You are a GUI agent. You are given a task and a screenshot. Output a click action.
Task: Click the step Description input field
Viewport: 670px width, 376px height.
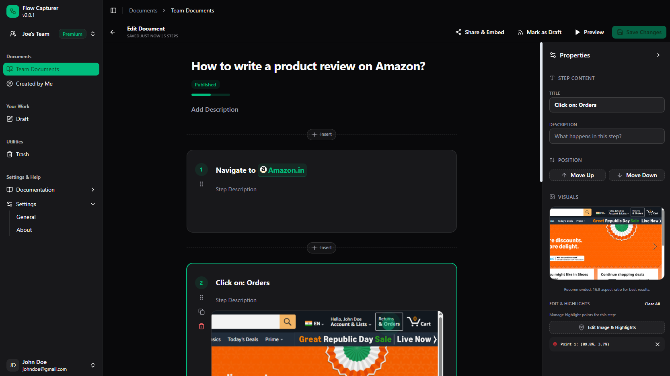tap(607, 136)
